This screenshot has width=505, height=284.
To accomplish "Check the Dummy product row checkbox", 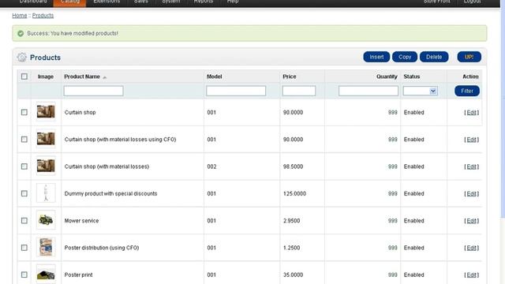I will pyautogui.click(x=24, y=193).
